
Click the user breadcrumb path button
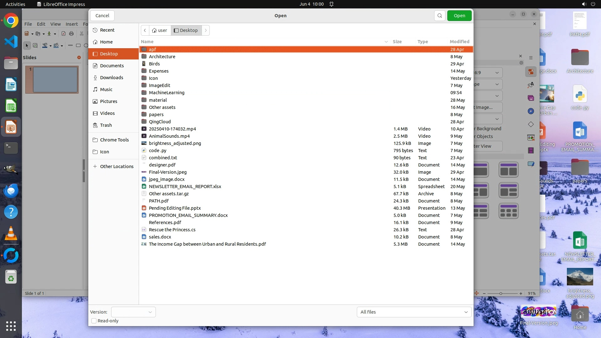tap(160, 30)
